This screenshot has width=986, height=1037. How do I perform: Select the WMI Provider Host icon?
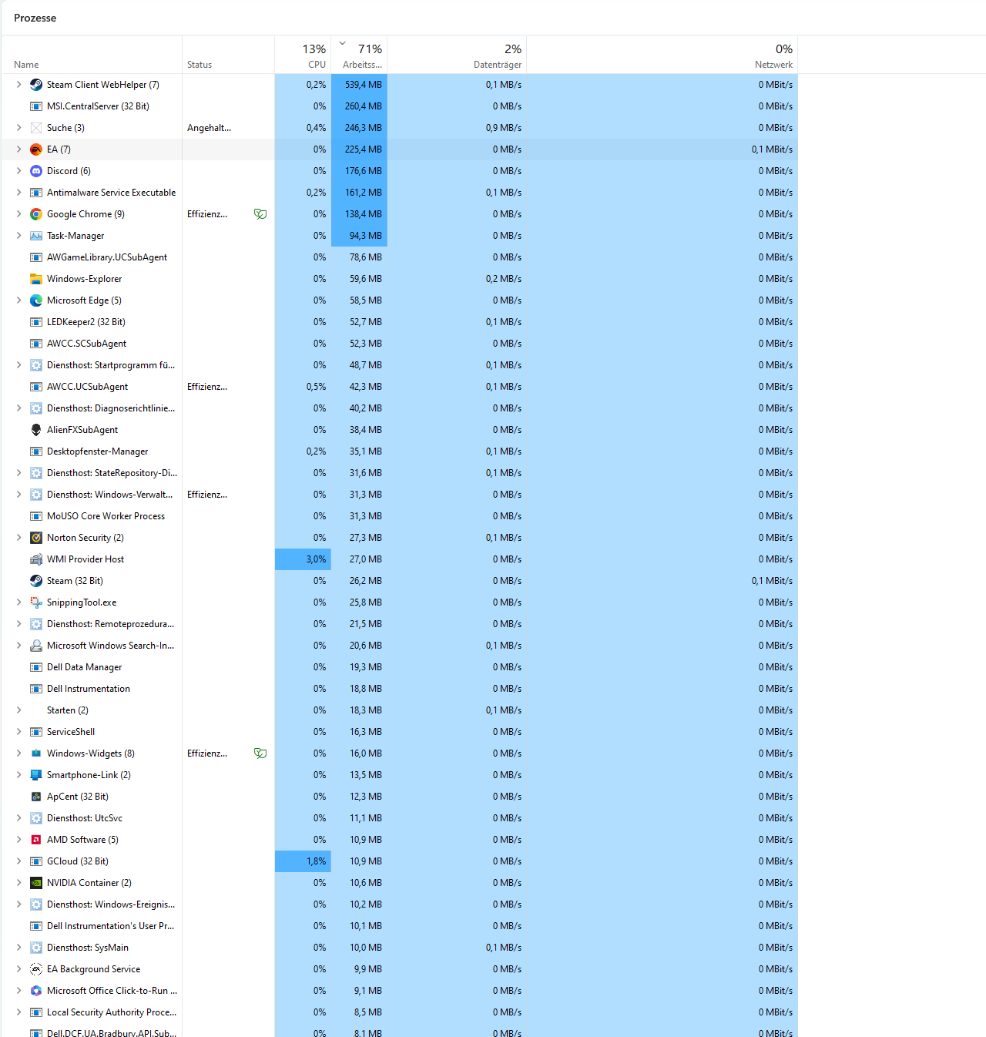pos(36,559)
